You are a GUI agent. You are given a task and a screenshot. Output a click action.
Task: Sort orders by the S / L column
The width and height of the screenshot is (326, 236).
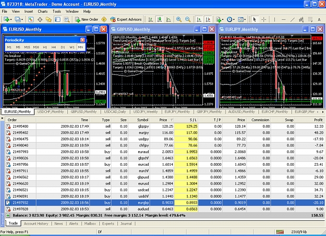[186, 120]
